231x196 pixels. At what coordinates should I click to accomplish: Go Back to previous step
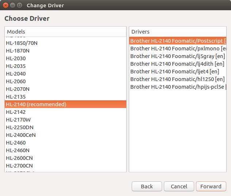pos(147,187)
